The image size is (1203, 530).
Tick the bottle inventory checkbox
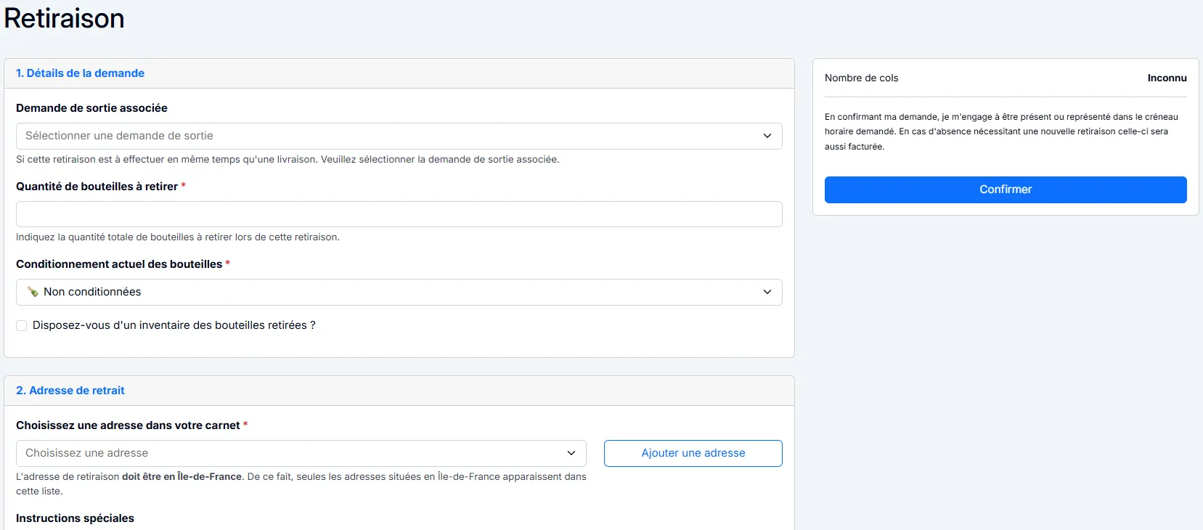(22, 326)
